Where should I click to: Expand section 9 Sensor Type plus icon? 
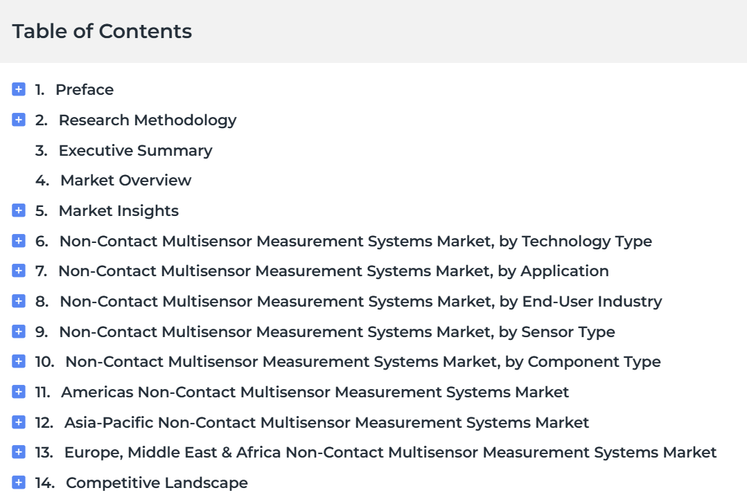(x=19, y=332)
